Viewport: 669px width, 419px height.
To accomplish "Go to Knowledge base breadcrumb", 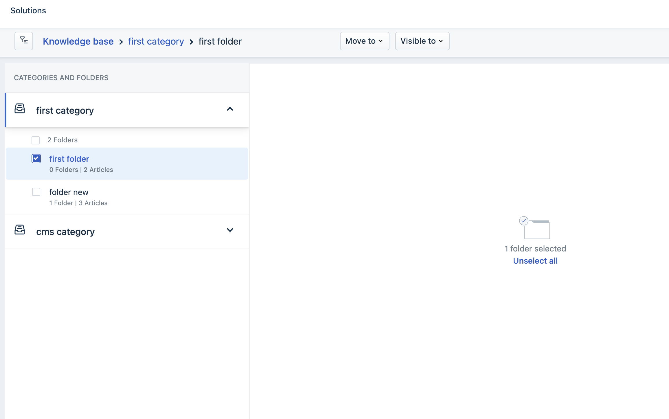I will pyautogui.click(x=78, y=41).
